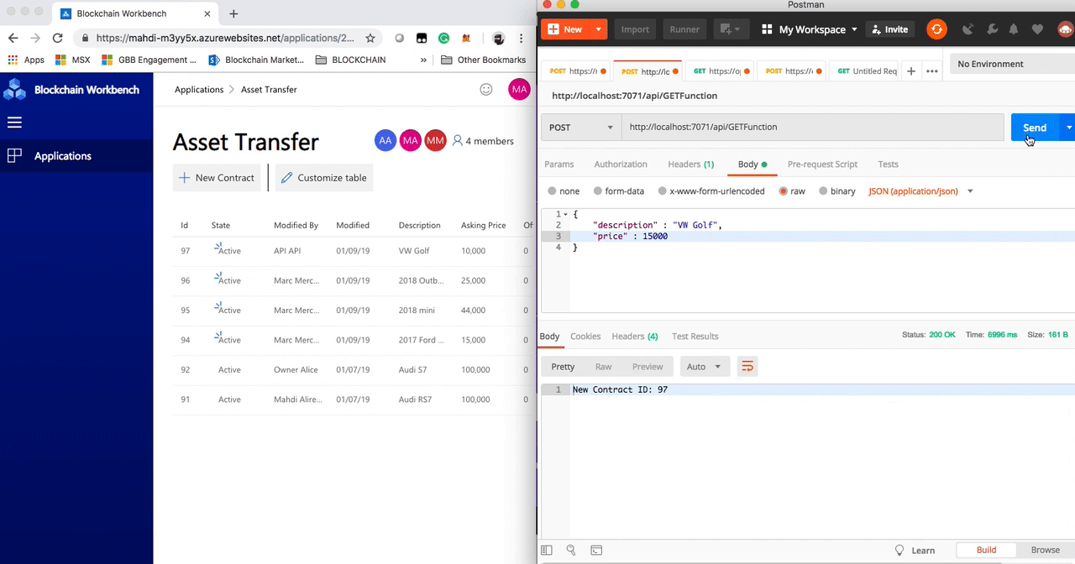
Task: Open Postman settings wrench icon
Action: click(991, 29)
